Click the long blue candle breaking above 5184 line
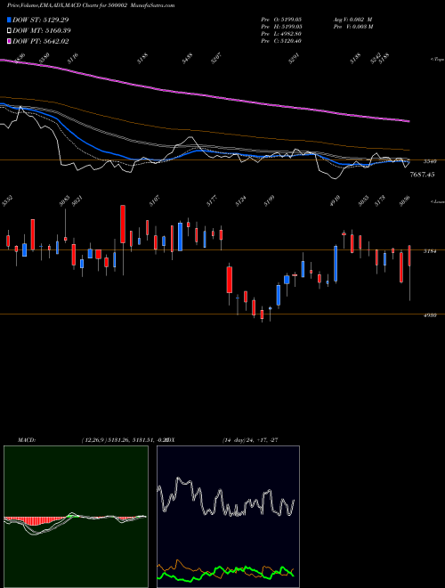Image resolution: width=445 pixels, height=588 pixels. 336,264
